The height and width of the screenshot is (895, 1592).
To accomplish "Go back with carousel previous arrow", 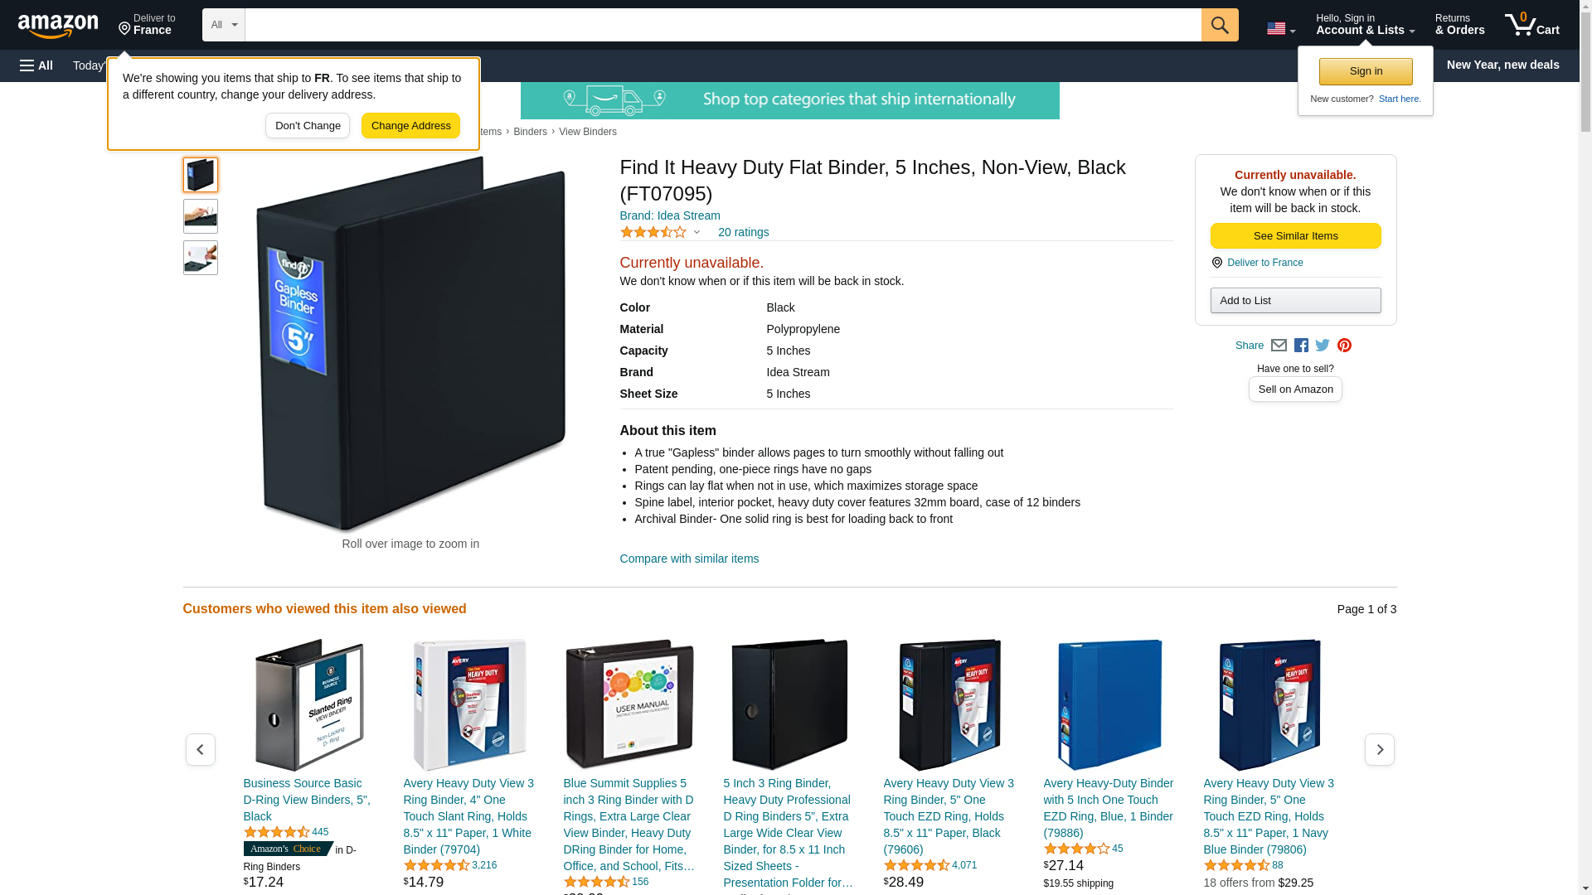I will [201, 749].
